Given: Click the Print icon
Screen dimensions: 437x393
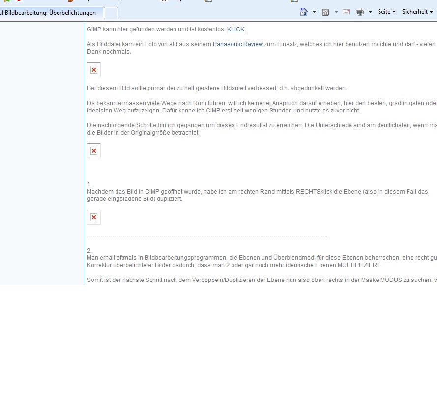Looking at the screenshot, I should click(x=360, y=12).
